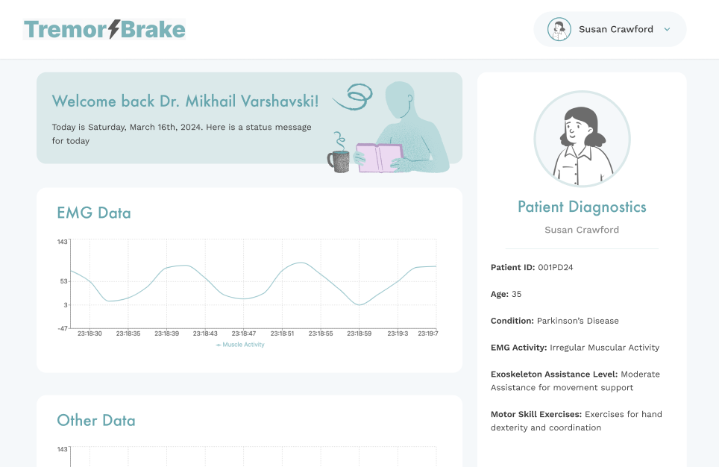This screenshot has height=467, width=719.
Task: Click the steaming coffee mug illustration
Action: (x=338, y=160)
